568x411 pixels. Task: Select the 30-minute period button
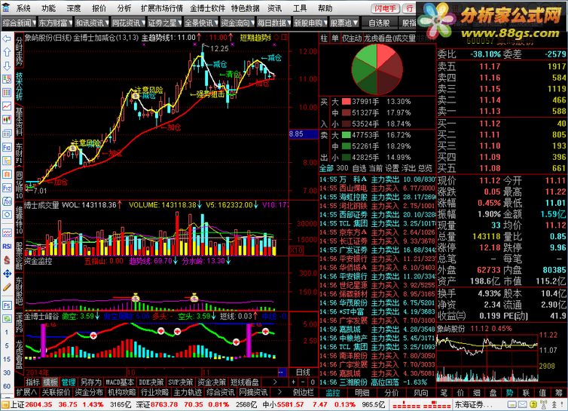click(x=7, y=373)
